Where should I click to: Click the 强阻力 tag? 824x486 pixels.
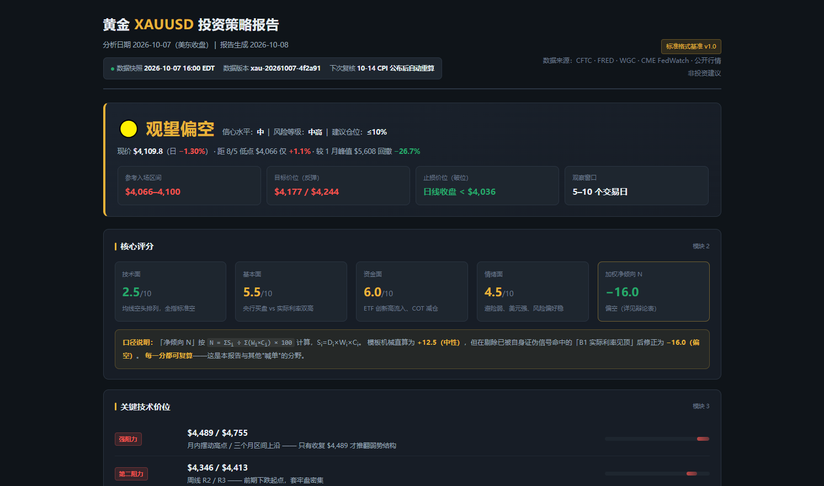point(129,439)
